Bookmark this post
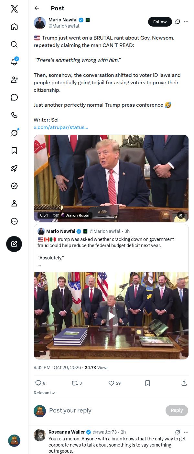 (x=147, y=383)
